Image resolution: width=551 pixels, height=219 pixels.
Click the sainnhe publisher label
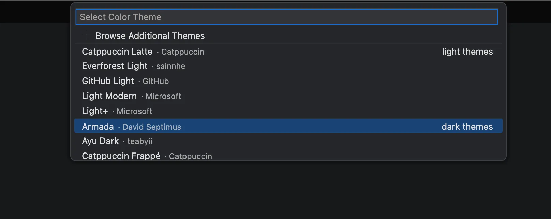170,66
